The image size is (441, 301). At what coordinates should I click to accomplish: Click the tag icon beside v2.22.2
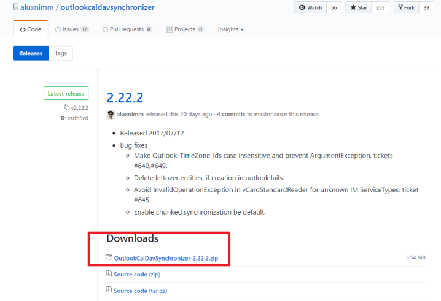click(x=67, y=107)
